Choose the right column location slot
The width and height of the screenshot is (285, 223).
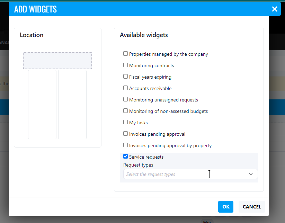tap(72, 105)
